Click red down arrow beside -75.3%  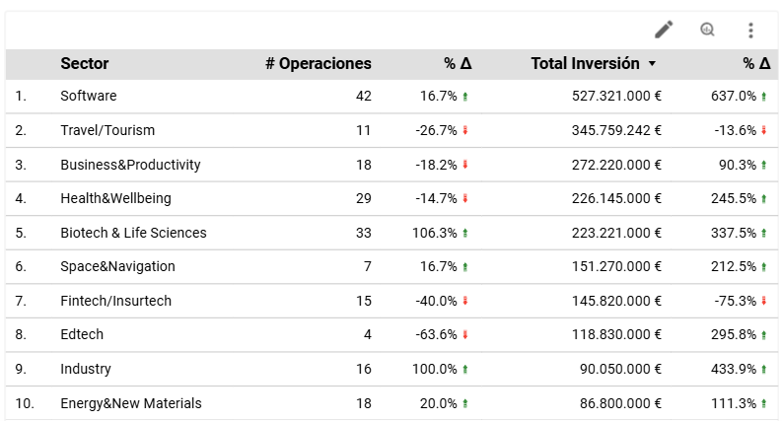(x=764, y=301)
